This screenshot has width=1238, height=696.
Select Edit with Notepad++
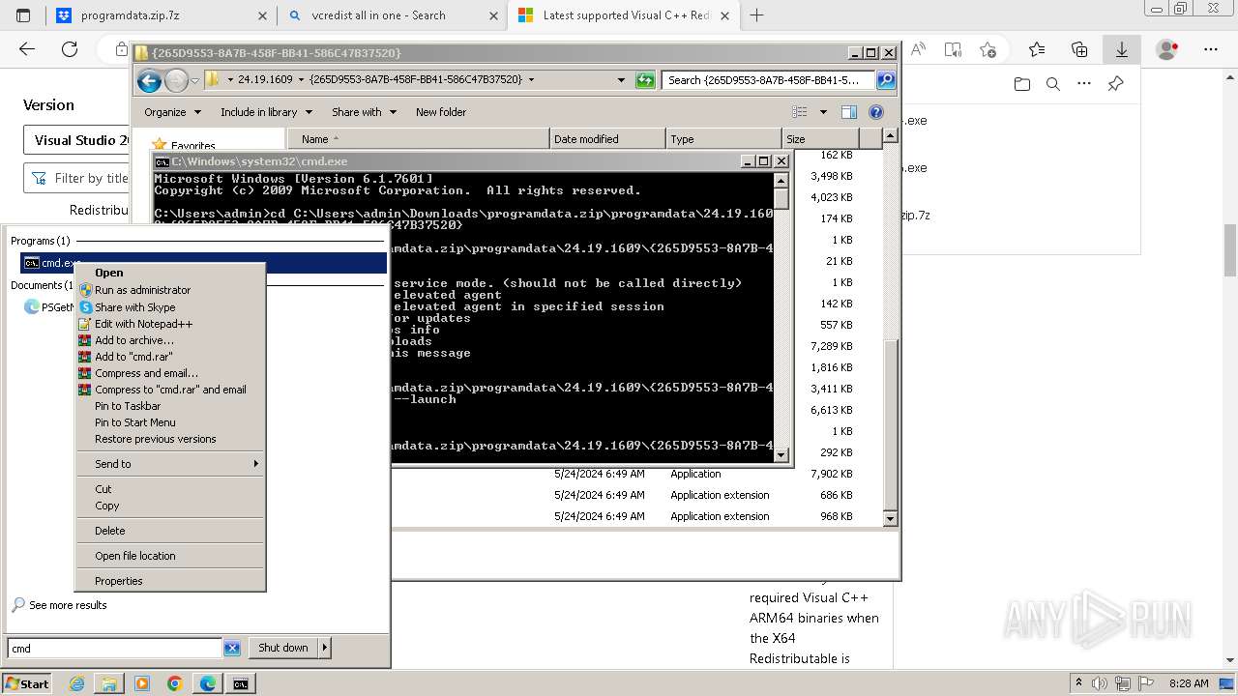[x=169, y=324]
